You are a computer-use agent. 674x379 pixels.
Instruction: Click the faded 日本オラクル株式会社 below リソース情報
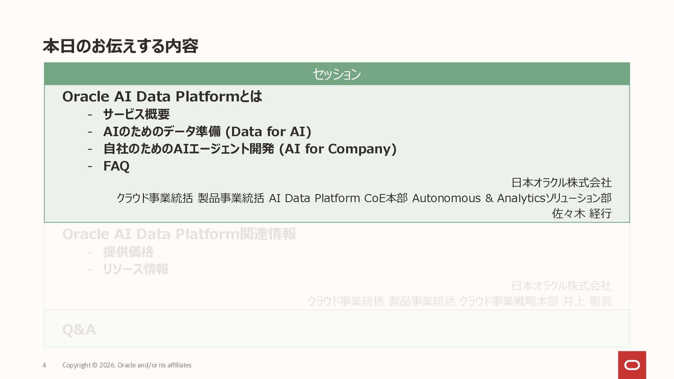coord(561,286)
